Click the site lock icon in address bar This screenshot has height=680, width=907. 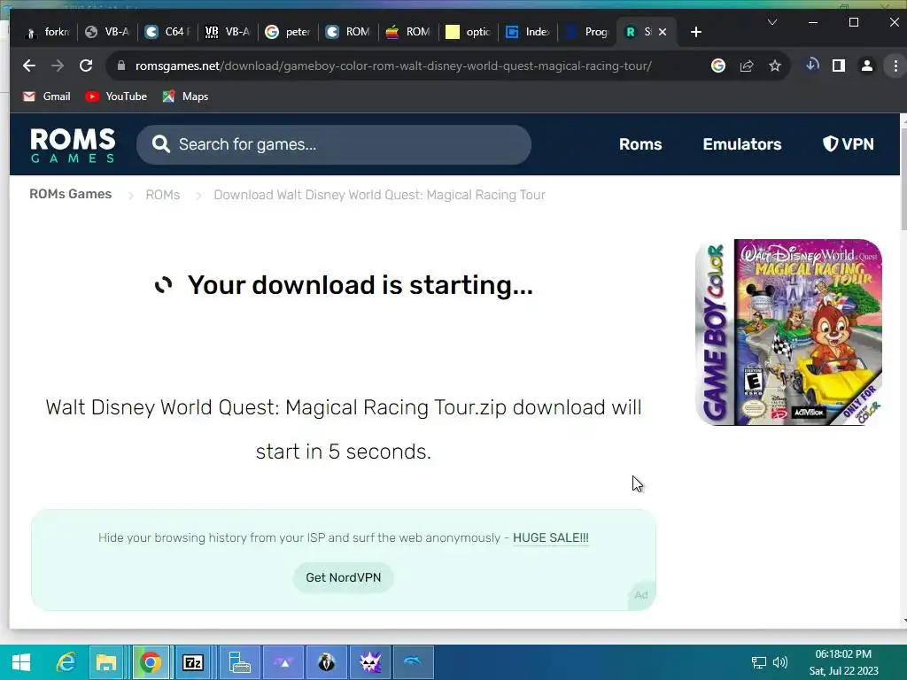pos(120,66)
